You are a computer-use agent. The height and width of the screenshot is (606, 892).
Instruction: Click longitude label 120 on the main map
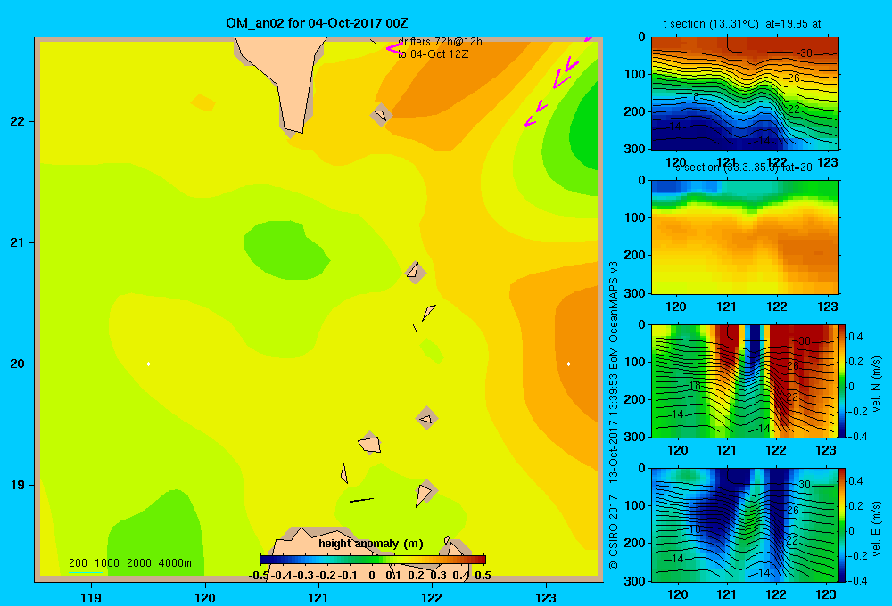205,598
